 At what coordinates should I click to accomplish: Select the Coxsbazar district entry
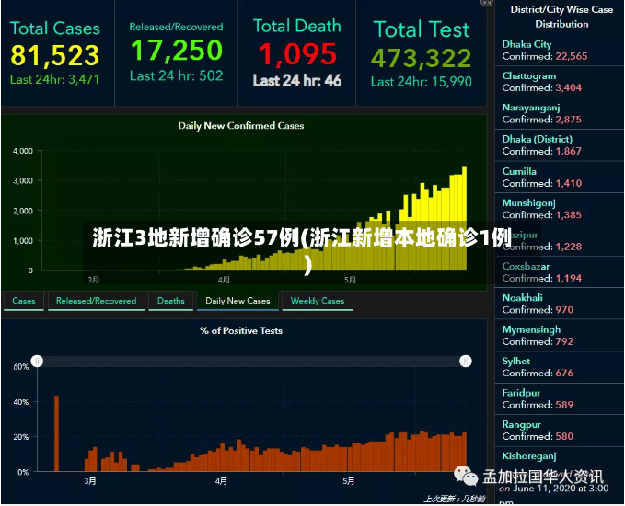point(560,272)
